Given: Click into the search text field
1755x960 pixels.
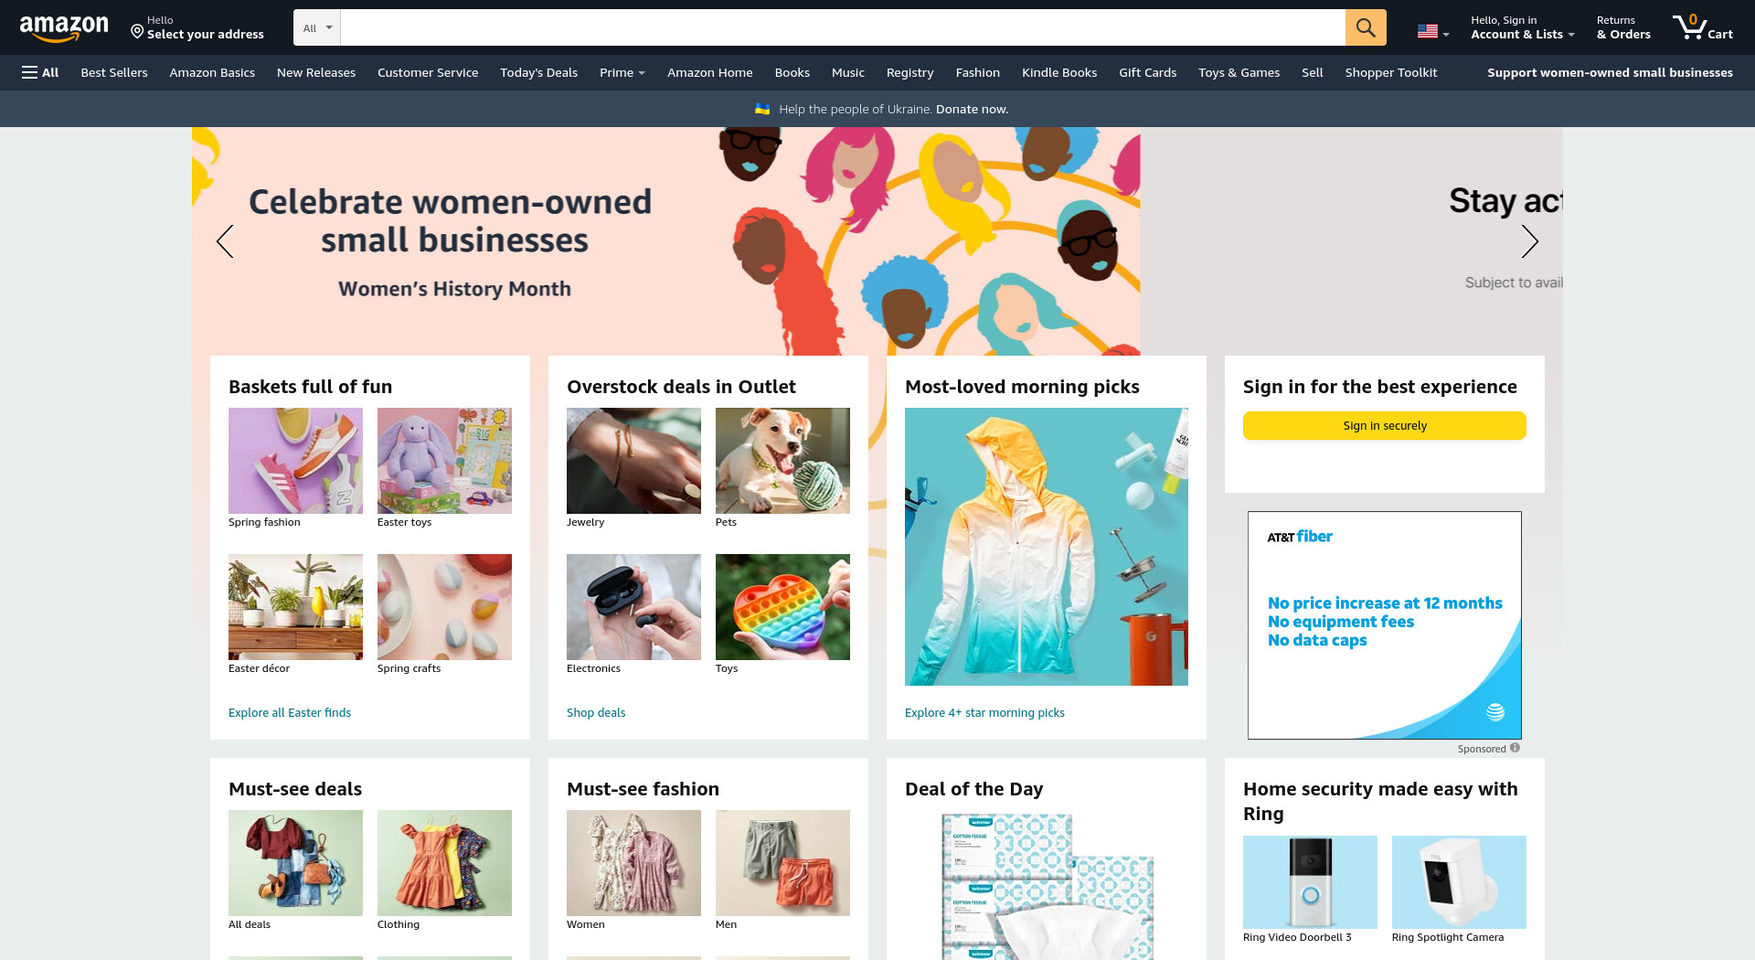Looking at the screenshot, I should pyautogui.click(x=842, y=27).
